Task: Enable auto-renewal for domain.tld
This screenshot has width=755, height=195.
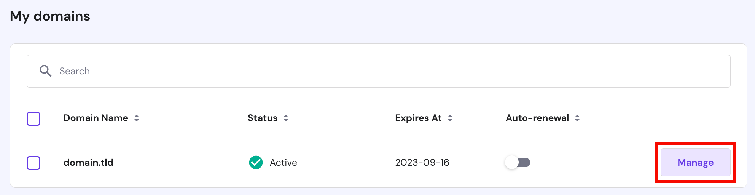Action: coord(518,163)
